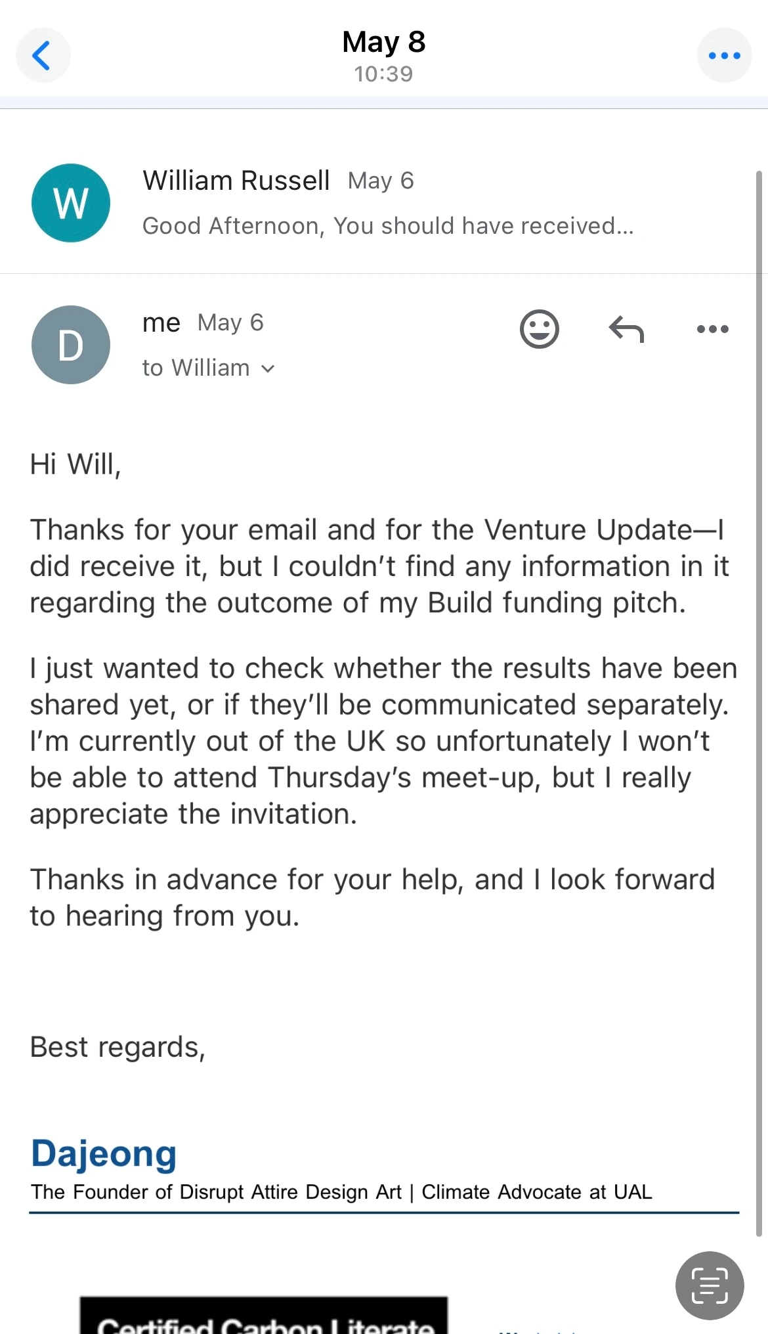Screen dimensions: 768x1334
Task: Tap the reply arrow icon
Action: point(626,329)
